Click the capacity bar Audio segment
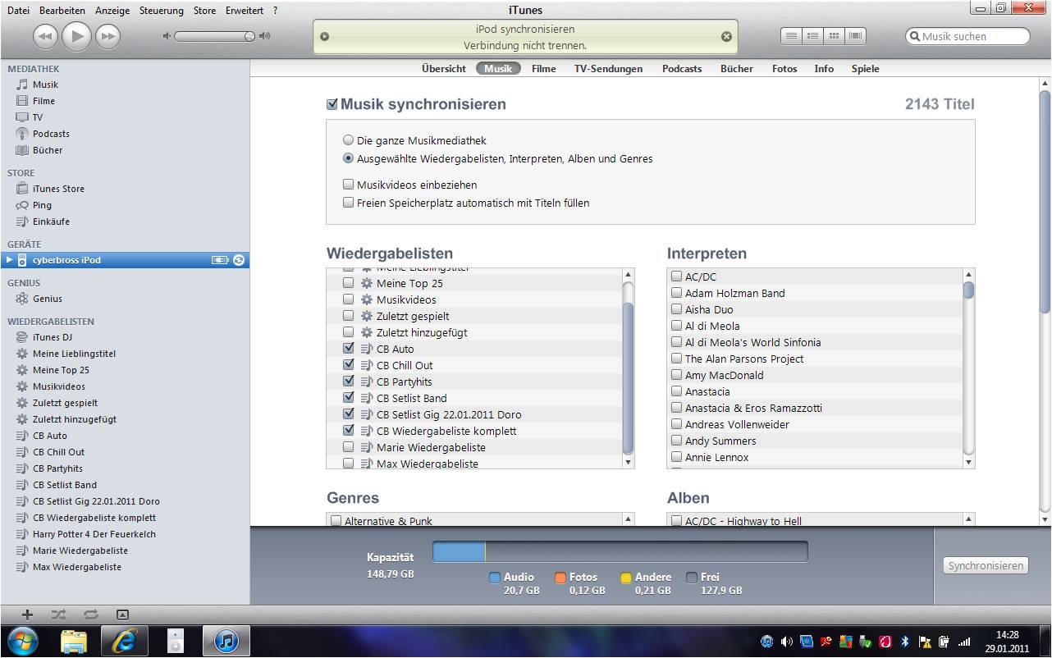This screenshot has height=658, width=1052. (459, 551)
